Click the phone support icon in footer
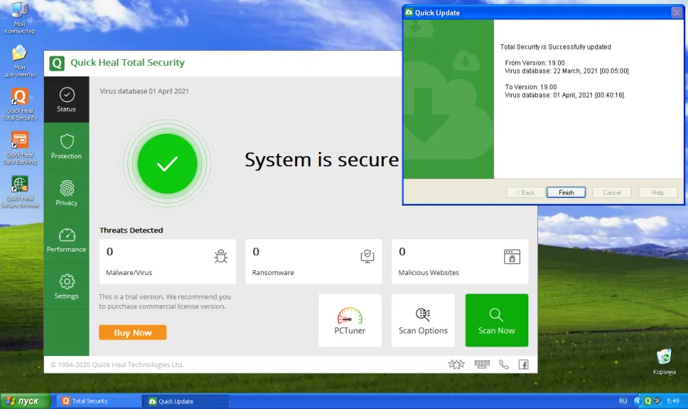 point(504,364)
